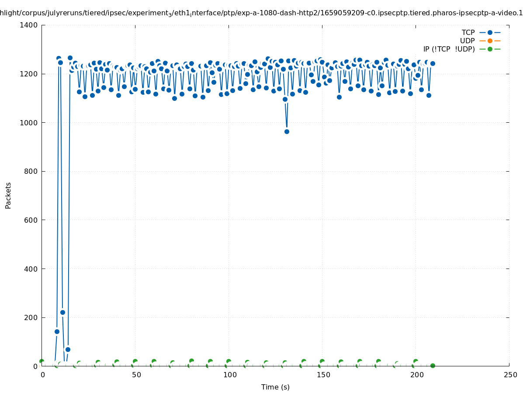523x393 pixels.
Task: Click the 1400 tick label on the y-axis
Action: pyautogui.click(x=29, y=25)
